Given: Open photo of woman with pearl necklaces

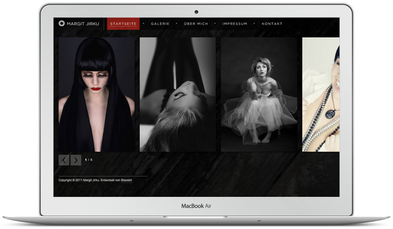Looking at the screenshot, I should tap(321, 95).
